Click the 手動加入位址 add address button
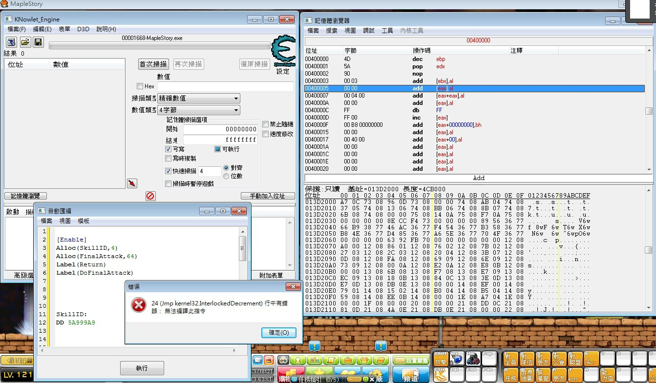 coord(268,196)
